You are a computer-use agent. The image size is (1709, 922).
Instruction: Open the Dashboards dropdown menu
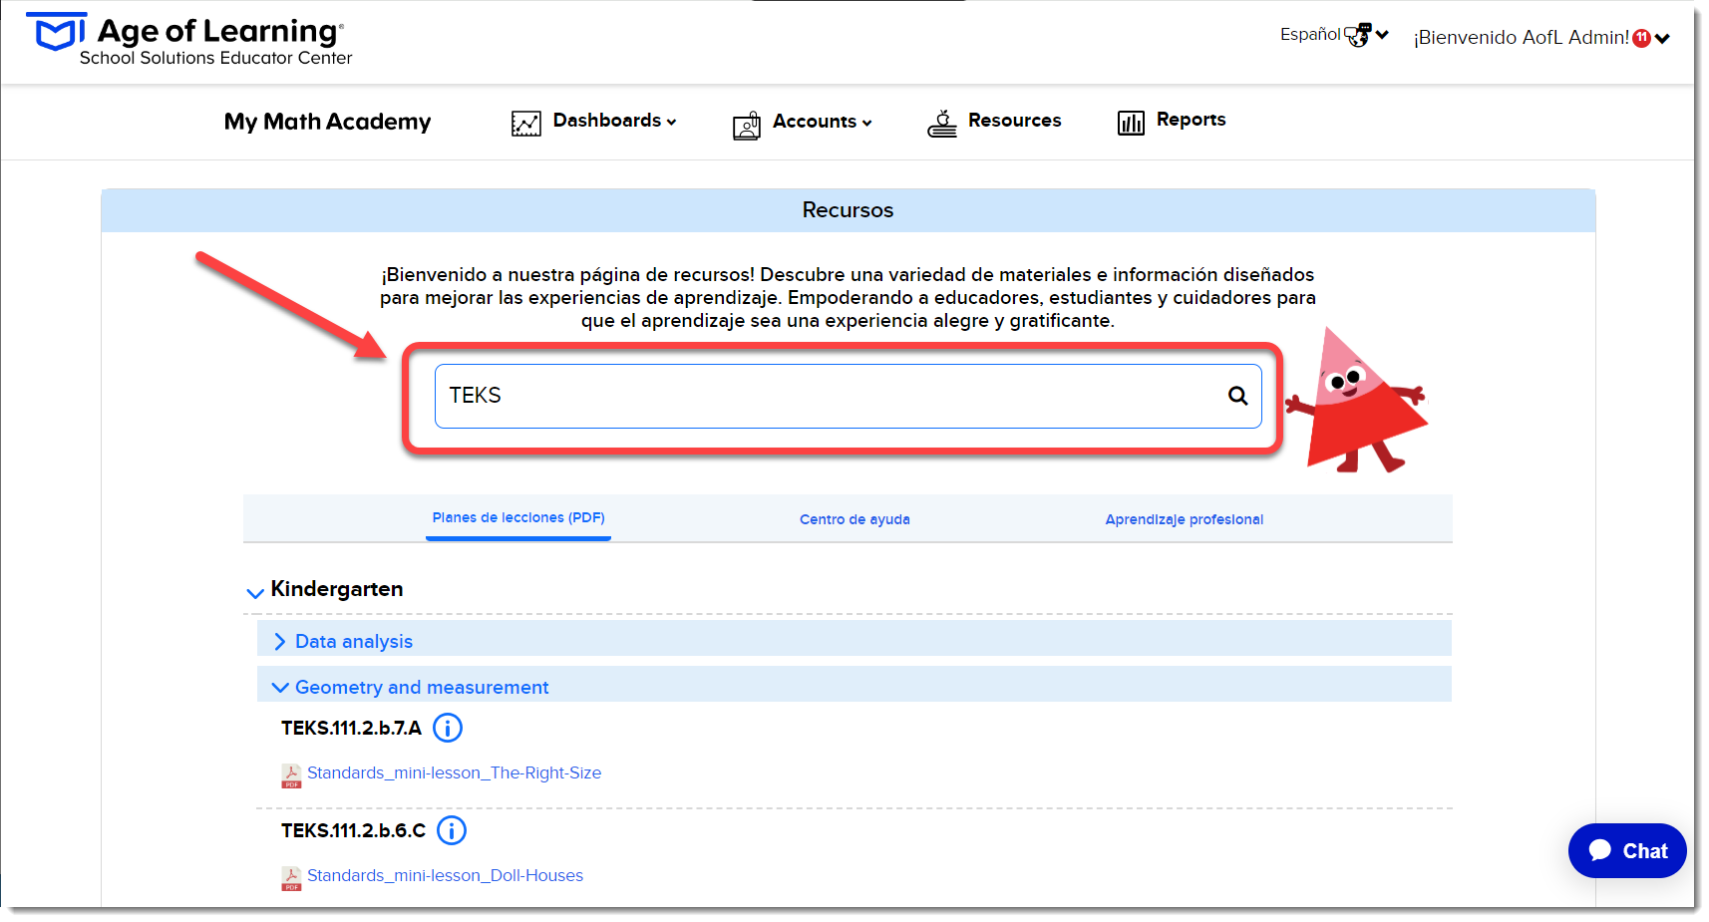click(614, 121)
